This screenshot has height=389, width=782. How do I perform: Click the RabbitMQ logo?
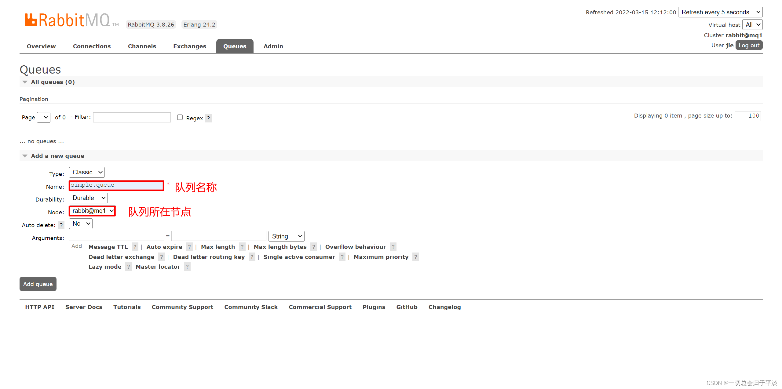point(68,20)
